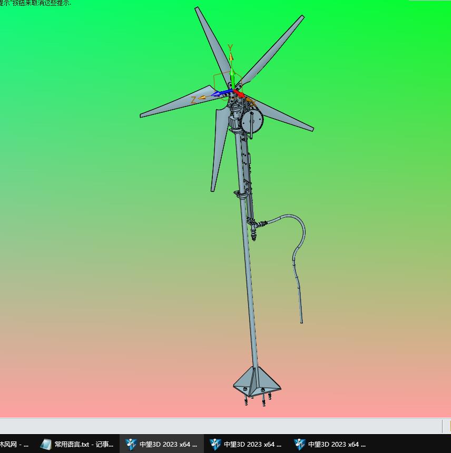The image size is (451, 453).
Task: Select the large toothed gear wheel on the turbine
Action: 252,121
